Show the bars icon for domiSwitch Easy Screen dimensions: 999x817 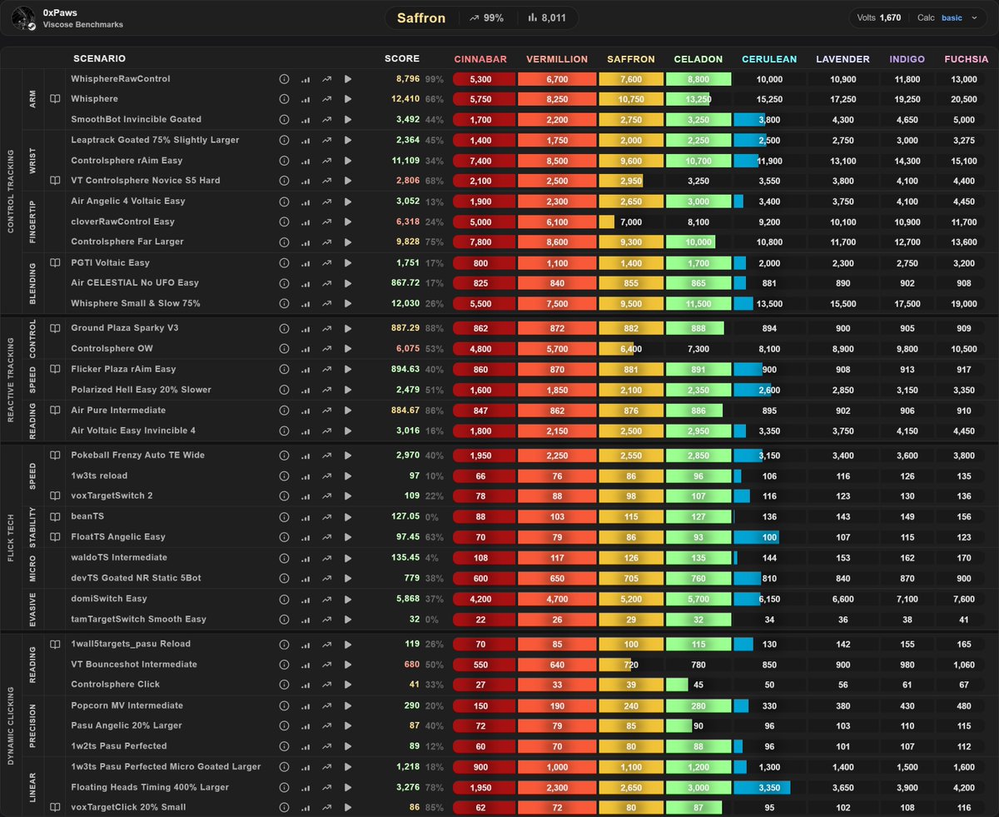click(305, 599)
